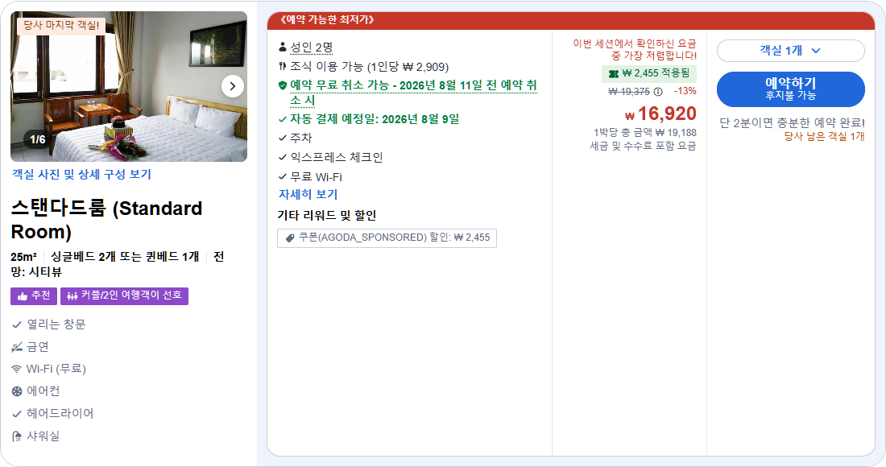
Task: Click the Wi-Fi (무료) signal icon
Action: coord(17,370)
